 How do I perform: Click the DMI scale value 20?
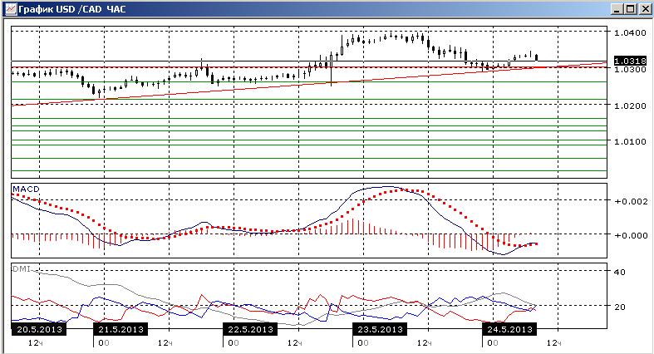(x=620, y=307)
